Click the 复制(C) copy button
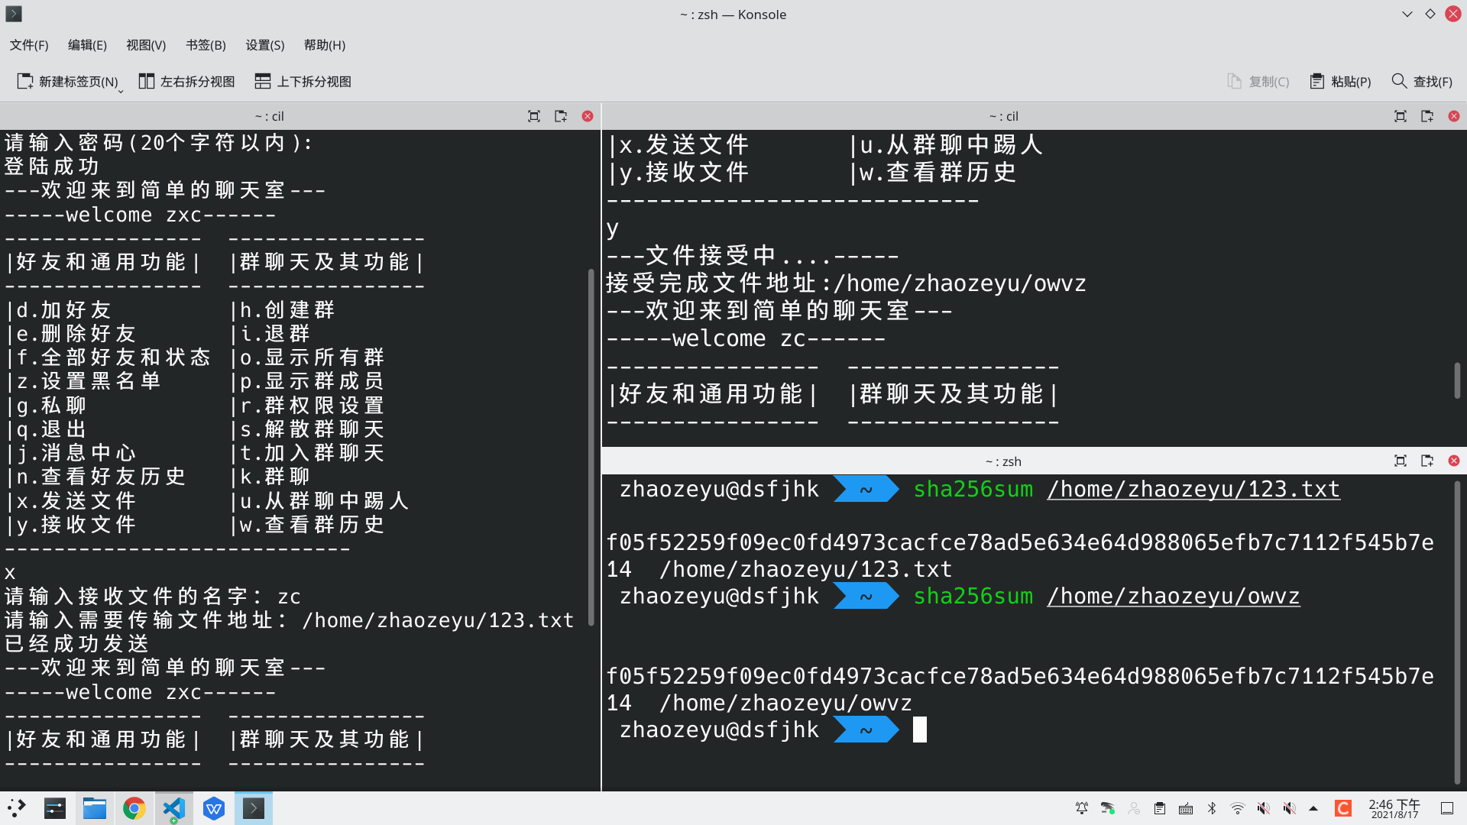Image resolution: width=1467 pixels, height=825 pixels. (1258, 81)
